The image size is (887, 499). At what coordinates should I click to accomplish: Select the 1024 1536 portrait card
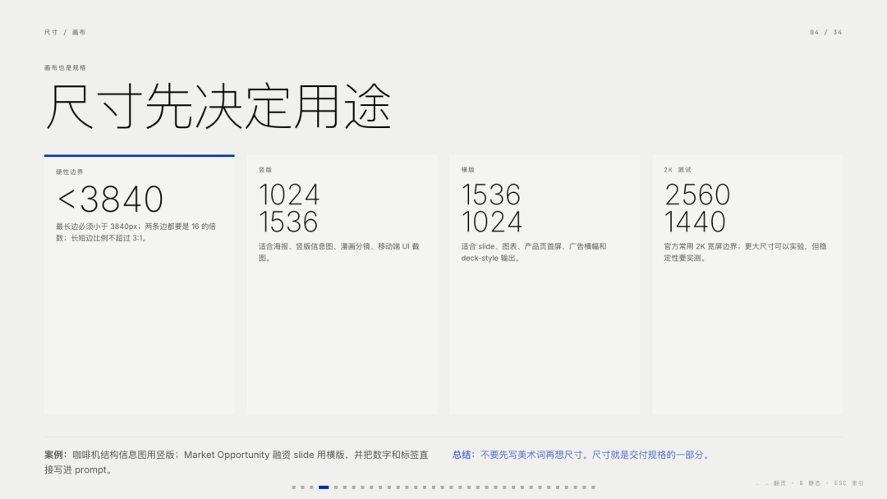[x=342, y=285]
